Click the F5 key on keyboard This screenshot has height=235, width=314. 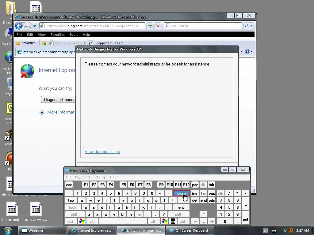pyautogui.click(x=124, y=185)
